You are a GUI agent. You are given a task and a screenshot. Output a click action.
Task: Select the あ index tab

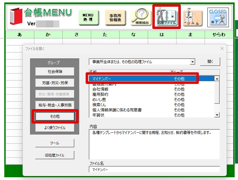(20, 34)
